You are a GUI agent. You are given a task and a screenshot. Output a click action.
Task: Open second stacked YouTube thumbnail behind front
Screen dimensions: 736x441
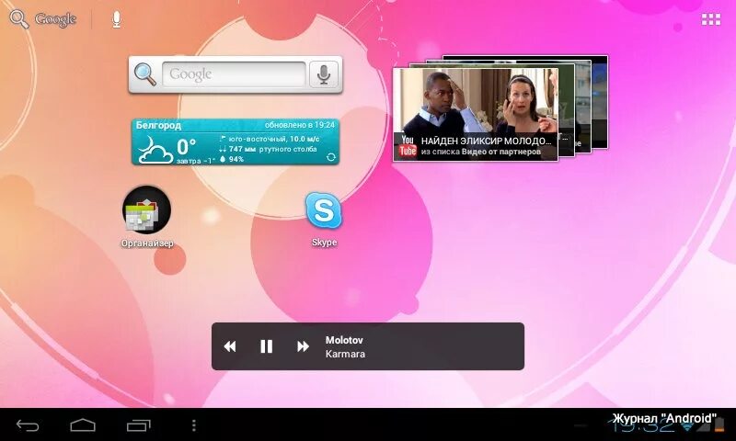(x=566, y=110)
